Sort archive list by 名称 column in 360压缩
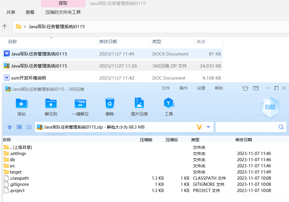The width and height of the screenshot is (289, 202). pyautogui.click(x=7, y=140)
